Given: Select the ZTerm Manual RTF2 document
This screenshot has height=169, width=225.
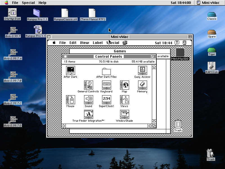Looking at the screenshot, I should tap(92, 13).
